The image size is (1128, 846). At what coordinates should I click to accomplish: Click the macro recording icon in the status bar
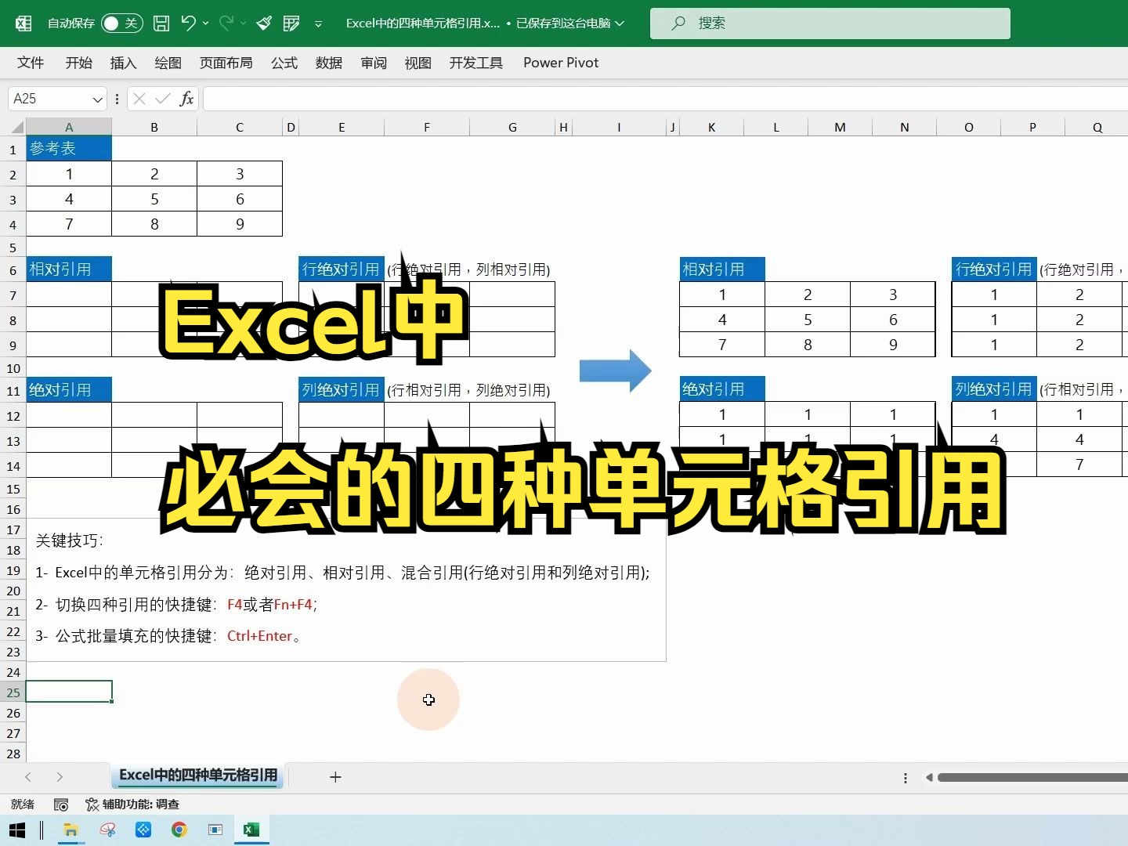(61, 804)
